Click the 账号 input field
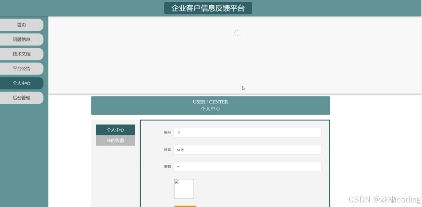The height and width of the screenshot is (207, 422). tap(248, 133)
